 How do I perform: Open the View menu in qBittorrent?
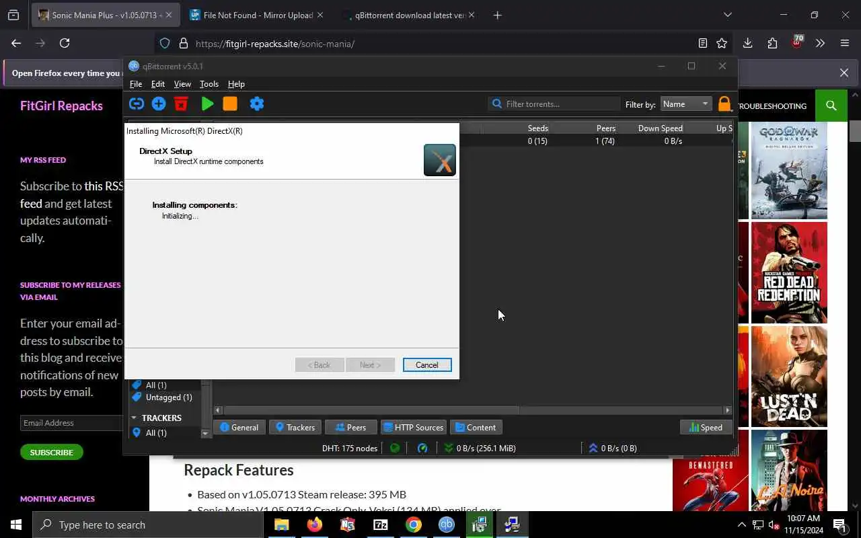[x=182, y=84]
